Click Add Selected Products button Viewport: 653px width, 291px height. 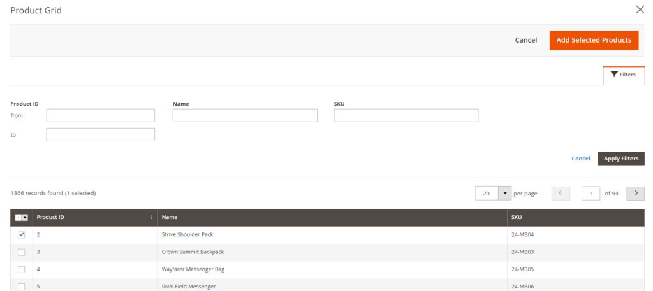pyautogui.click(x=594, y=40)
